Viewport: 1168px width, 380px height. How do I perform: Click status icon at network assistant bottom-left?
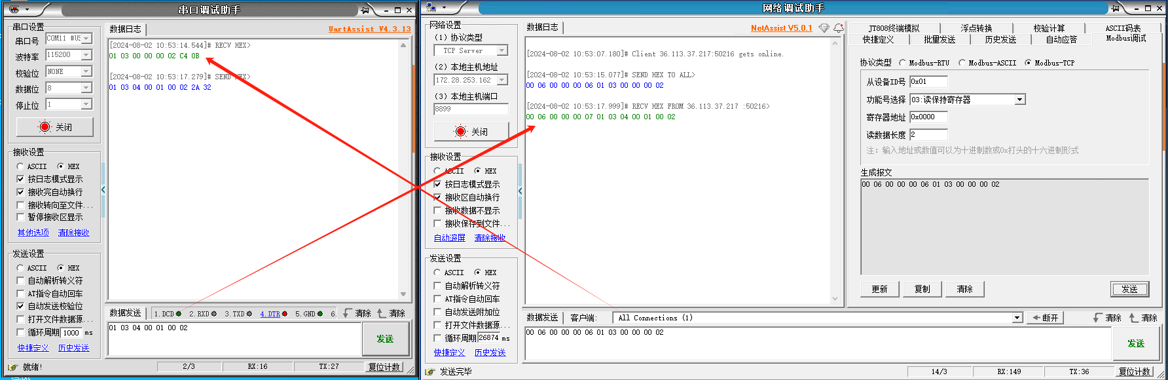430,371
